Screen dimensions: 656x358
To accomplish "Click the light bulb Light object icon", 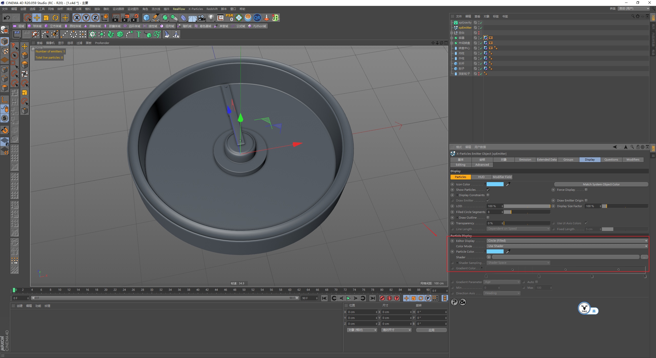I will coord(211,18).
